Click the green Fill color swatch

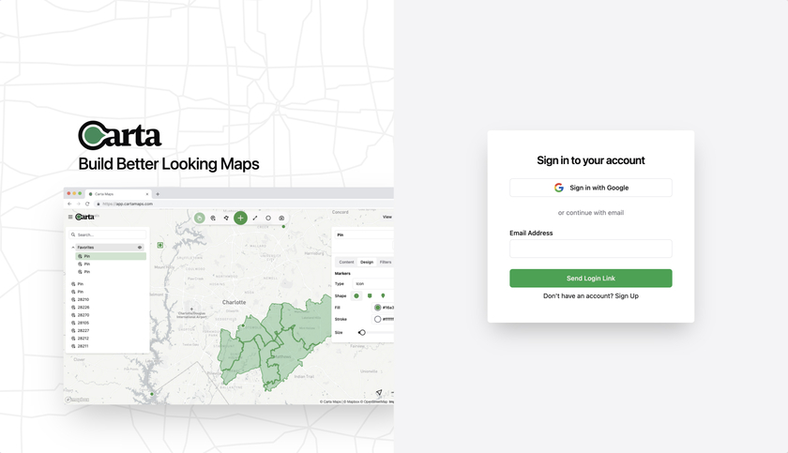coord(377,308)
